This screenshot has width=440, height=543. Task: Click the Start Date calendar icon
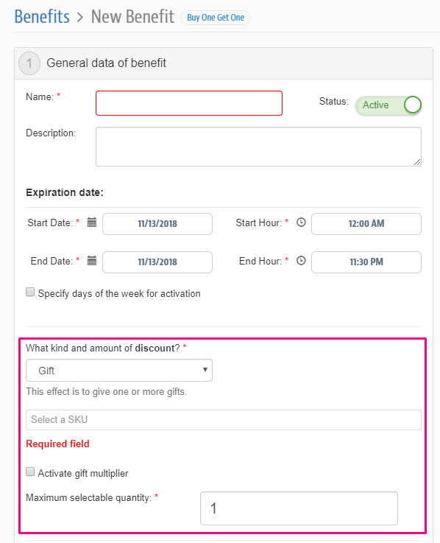point(92,223)
